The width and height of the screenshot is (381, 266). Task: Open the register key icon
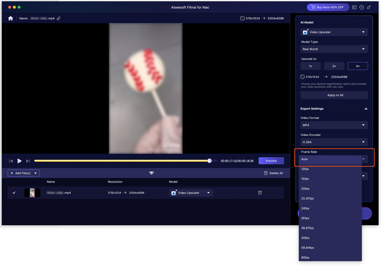point(369,7)
